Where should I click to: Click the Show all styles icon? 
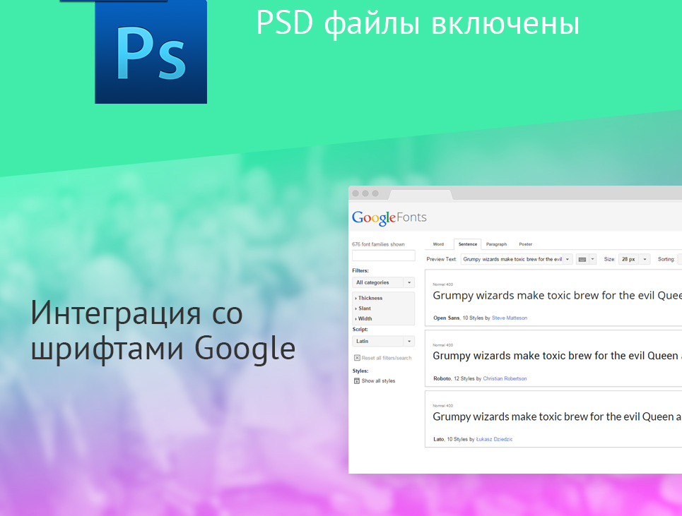click(x=357, y=381)
